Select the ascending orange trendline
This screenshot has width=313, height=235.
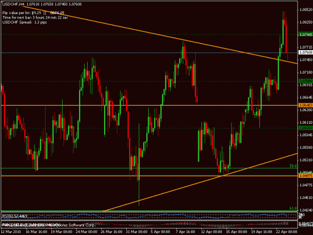tap(200, 182)
